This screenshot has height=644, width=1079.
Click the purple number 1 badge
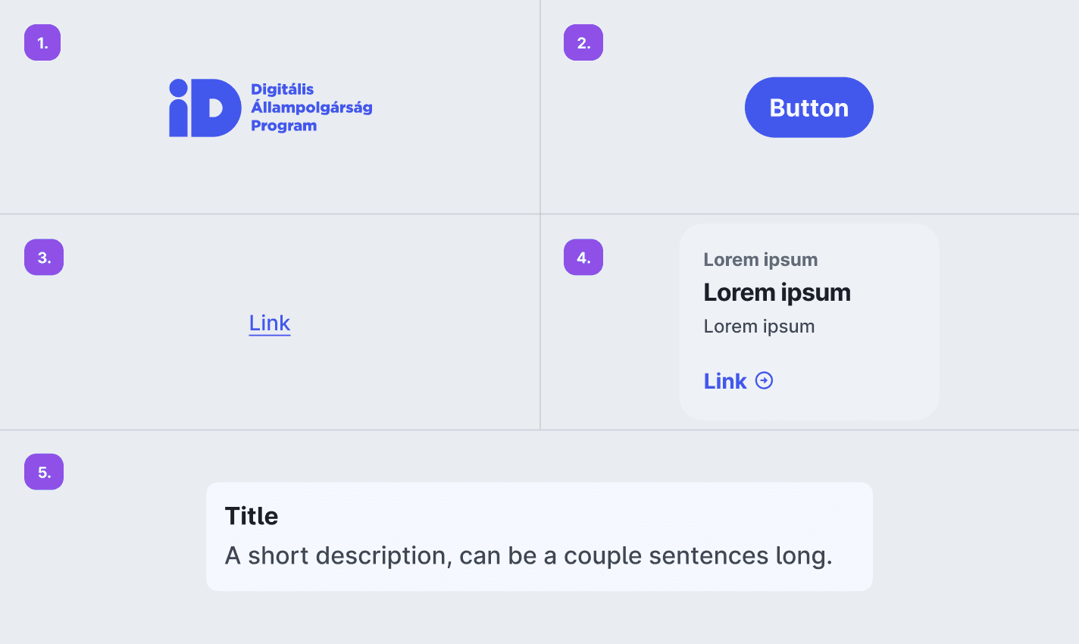[42, 42]
